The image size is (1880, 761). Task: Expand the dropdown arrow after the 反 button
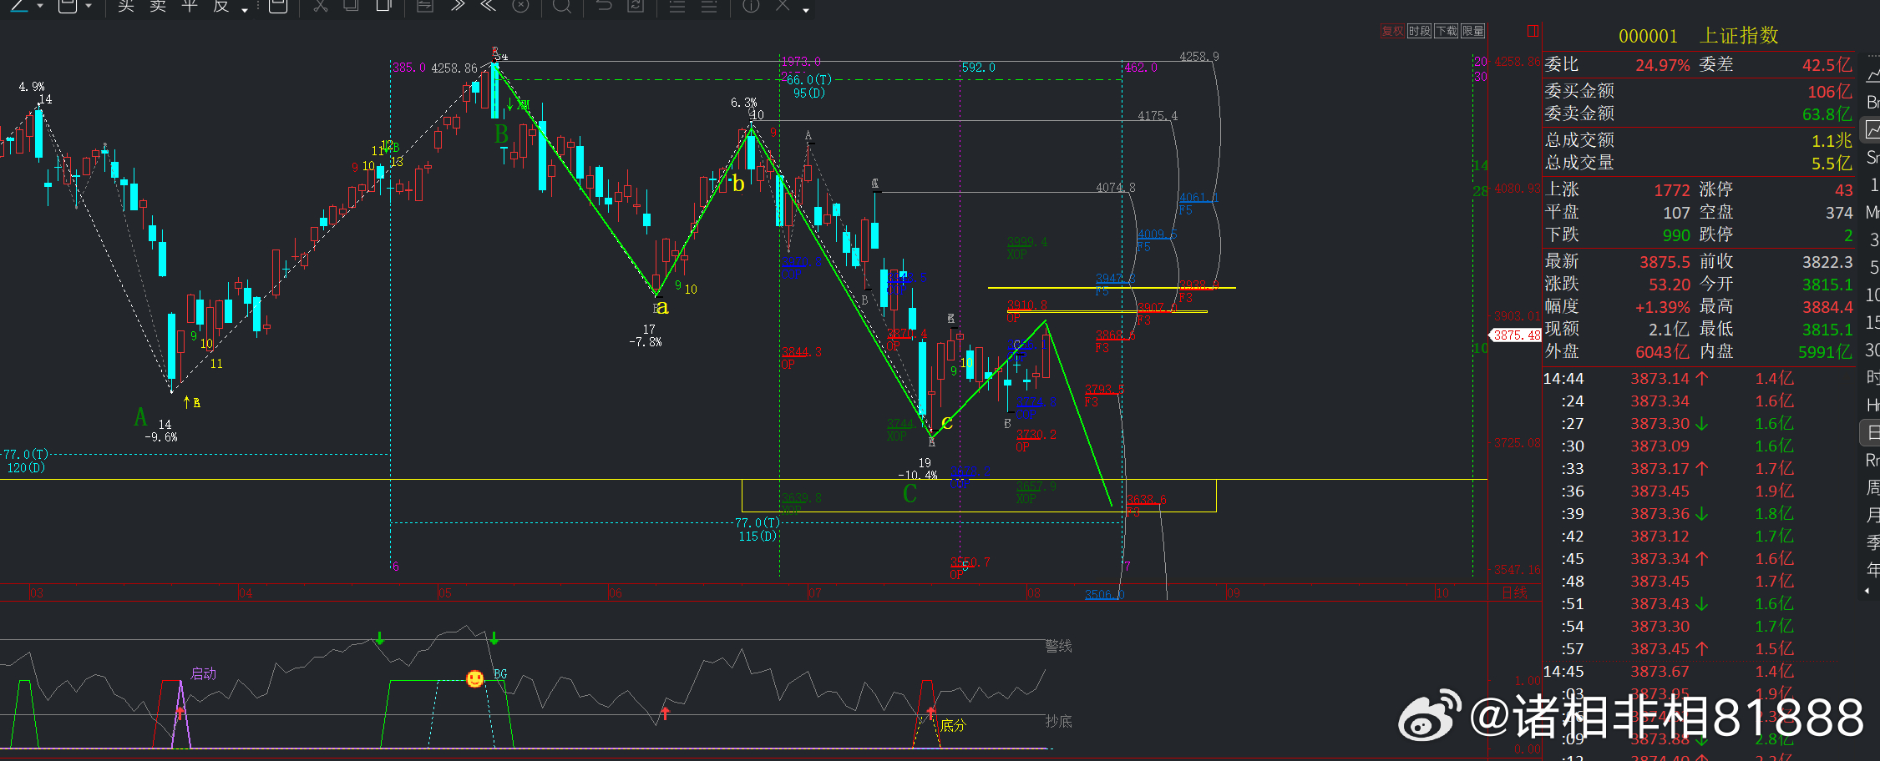click(x=245, y=9)
